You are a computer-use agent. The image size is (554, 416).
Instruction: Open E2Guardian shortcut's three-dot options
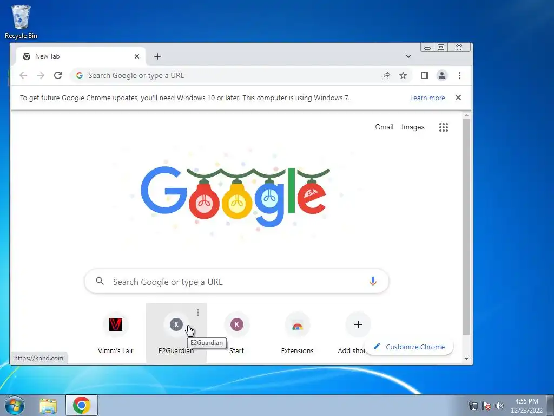tap(198, 313)
